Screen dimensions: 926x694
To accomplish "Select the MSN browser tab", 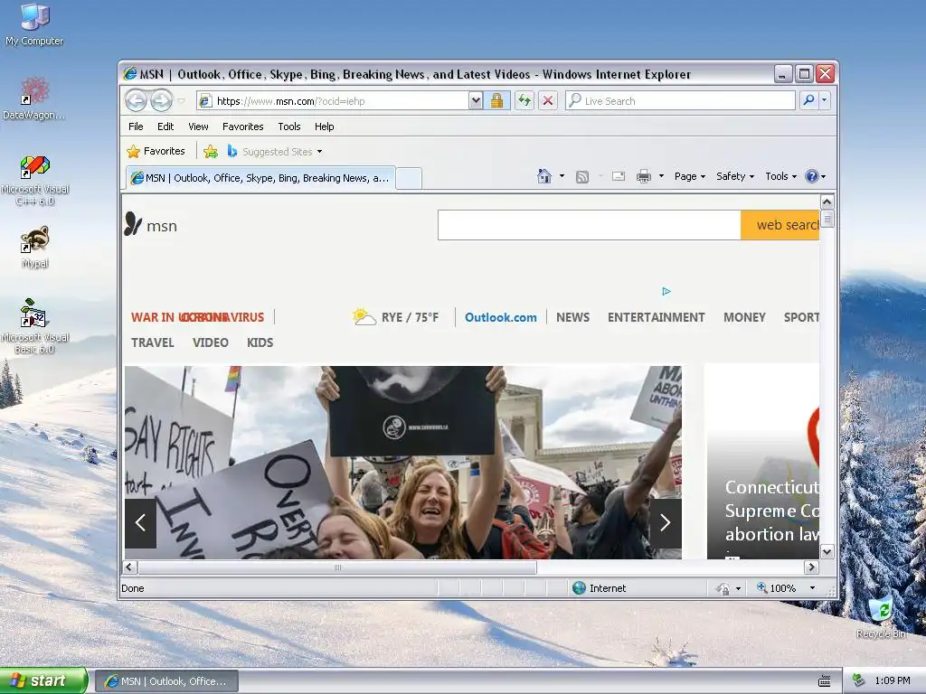I will (x=260, y=178).
